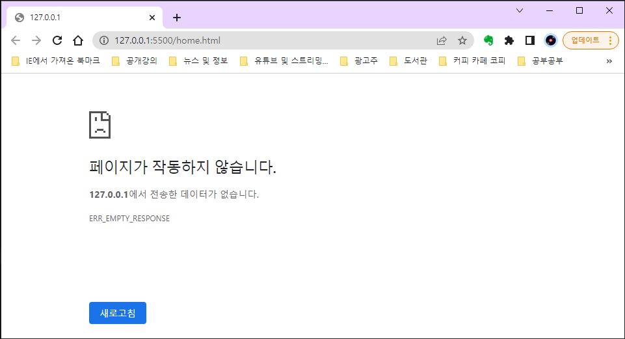The width and height of the screenshot is (625, 339).
Task: Toggle the side panel icon
Action: pos(530,40)
